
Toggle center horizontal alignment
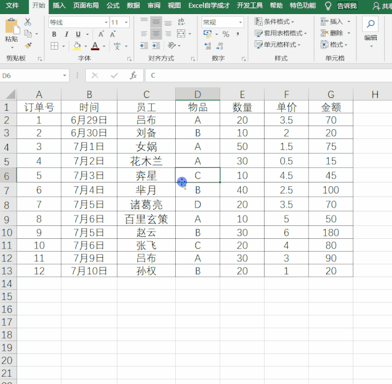156,34
